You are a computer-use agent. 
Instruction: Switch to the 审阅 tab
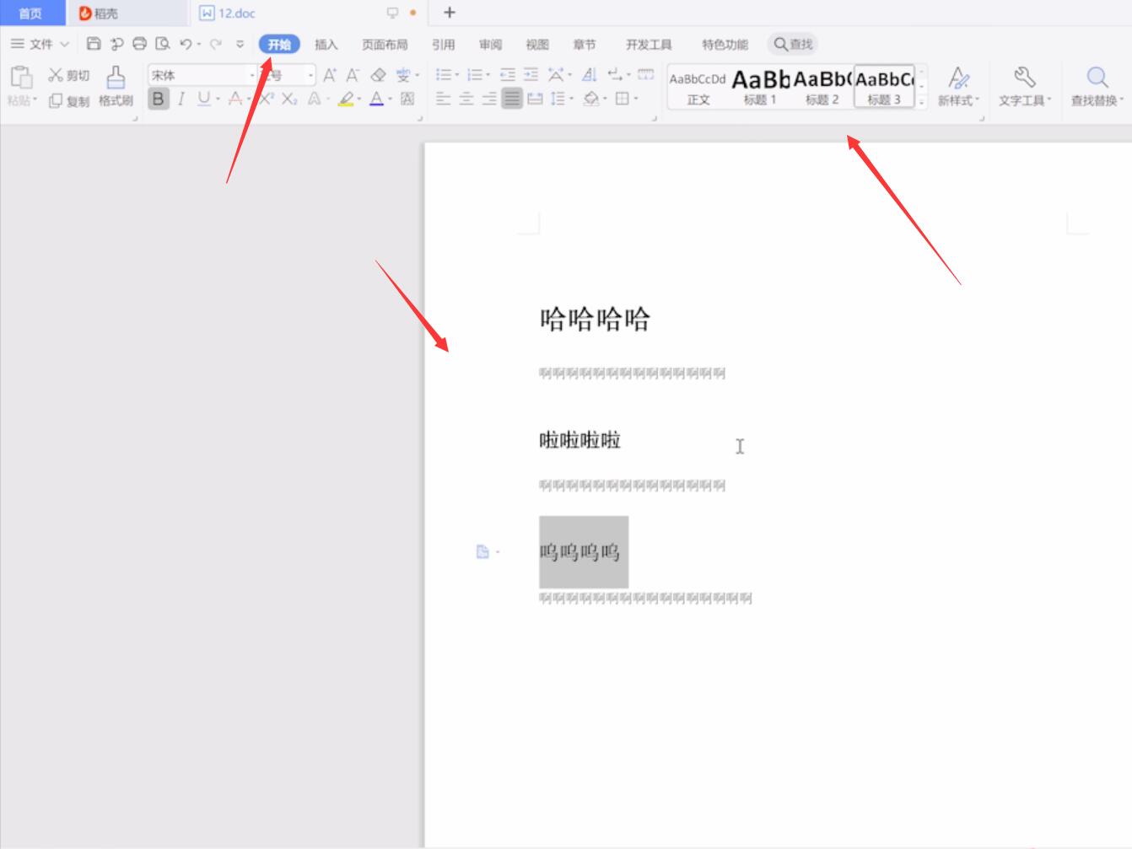tap(490, 45)
